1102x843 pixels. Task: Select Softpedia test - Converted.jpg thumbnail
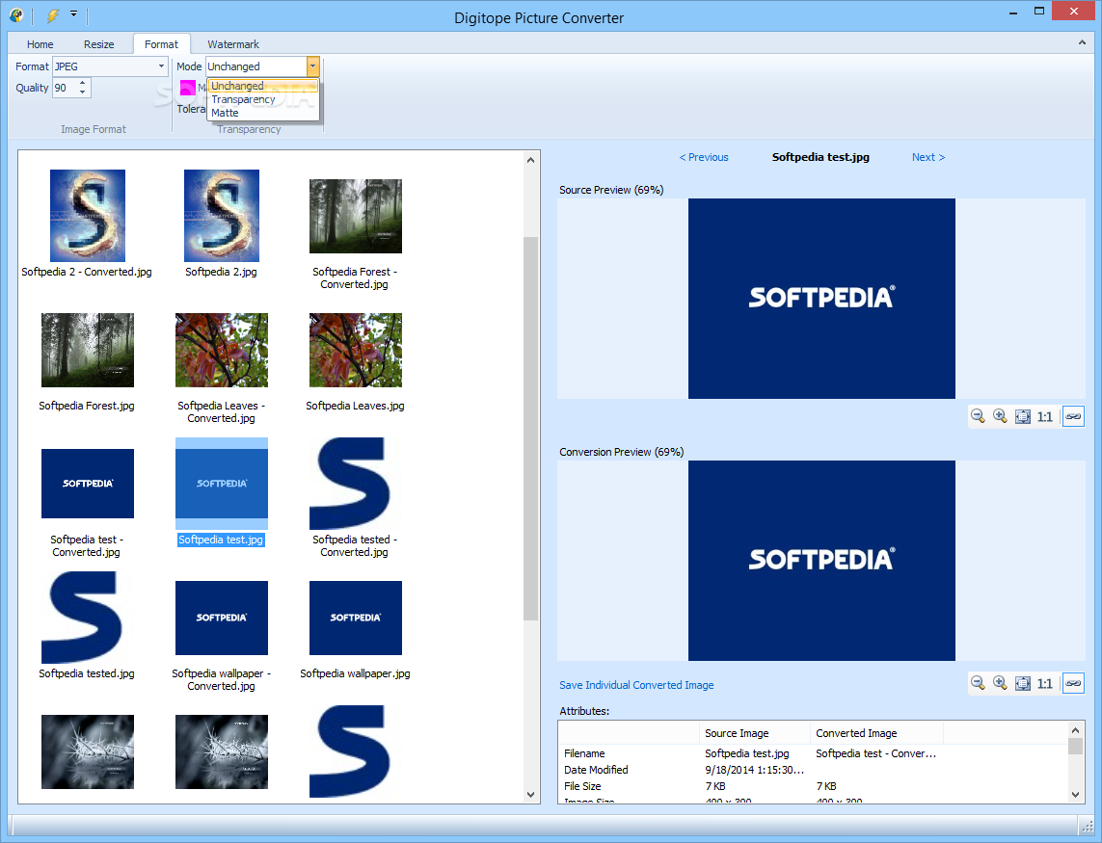coord(87,484)
